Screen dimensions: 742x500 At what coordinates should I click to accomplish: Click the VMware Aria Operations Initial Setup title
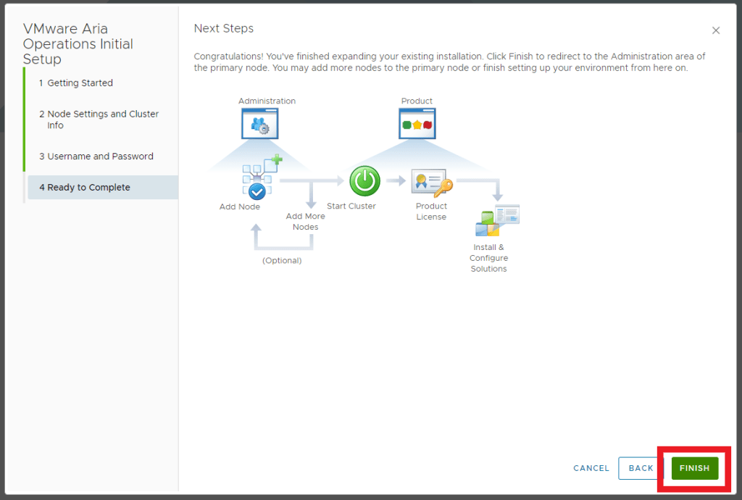coord(78,44)
